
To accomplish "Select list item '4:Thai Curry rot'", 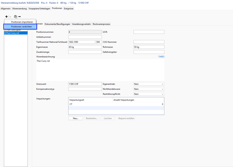I will point(16,33).
